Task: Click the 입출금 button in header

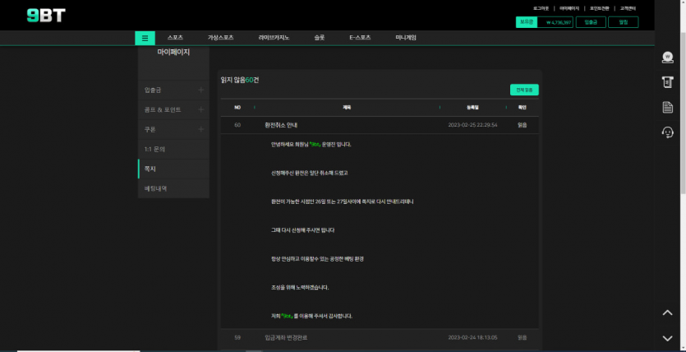Action: tap(591, 22)
